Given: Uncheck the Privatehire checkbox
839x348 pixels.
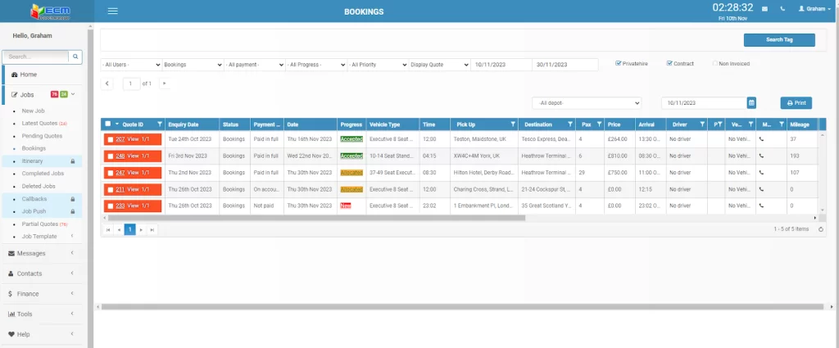Looking at the screenshot, I should coord(619,63).
